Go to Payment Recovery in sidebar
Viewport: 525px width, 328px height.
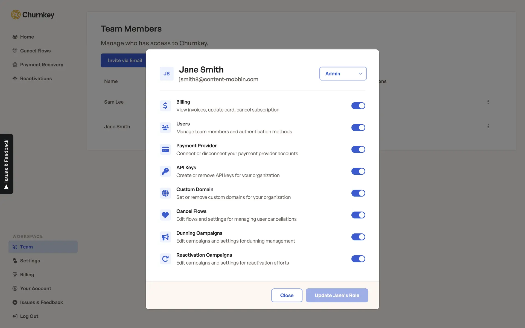pos(42,65)
